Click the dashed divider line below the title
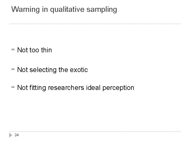This screenshot has height=142, width=190. (95, 24)
